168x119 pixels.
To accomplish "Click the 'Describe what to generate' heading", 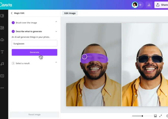I will pos(29,31).
